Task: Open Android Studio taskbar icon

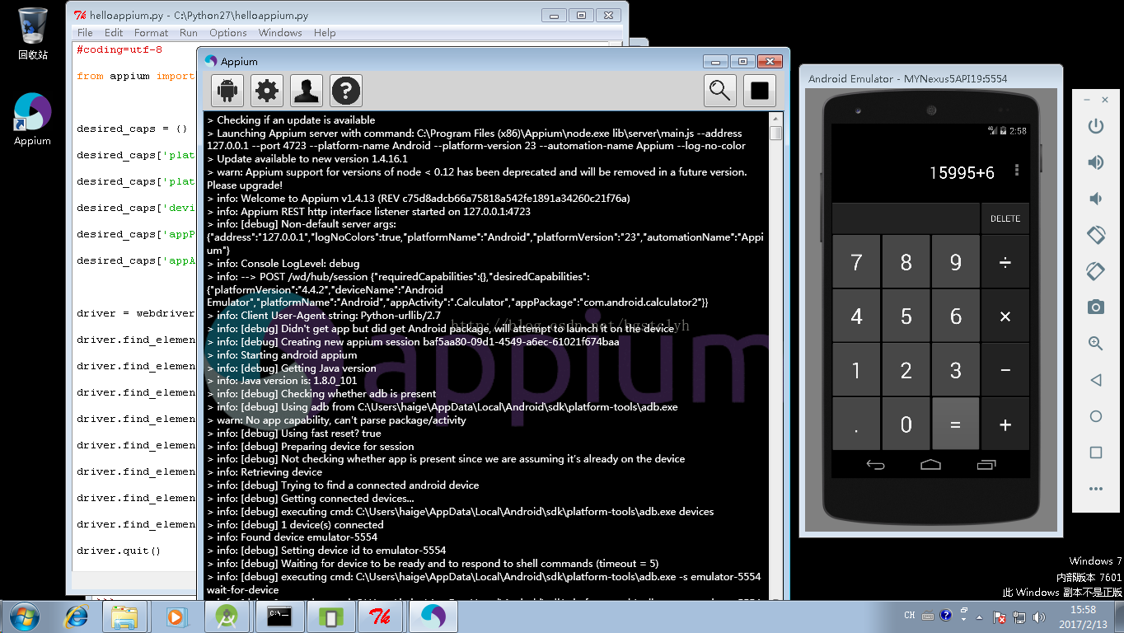Action: pos(227,617)
